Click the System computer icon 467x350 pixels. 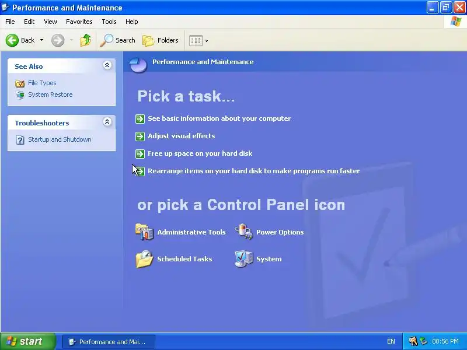pyautogui.click(x=244, y=258)
